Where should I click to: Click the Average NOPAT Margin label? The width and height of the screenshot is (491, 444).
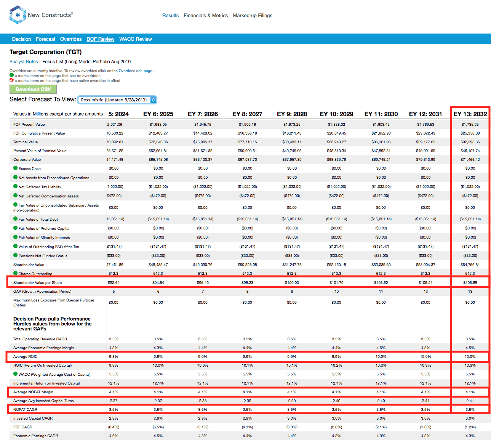pyautogui.click(x=33, y=392)
